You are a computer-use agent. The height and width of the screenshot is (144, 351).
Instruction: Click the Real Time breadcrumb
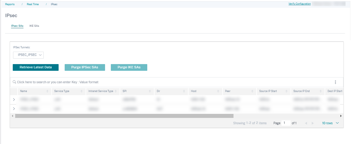[33, 4]
